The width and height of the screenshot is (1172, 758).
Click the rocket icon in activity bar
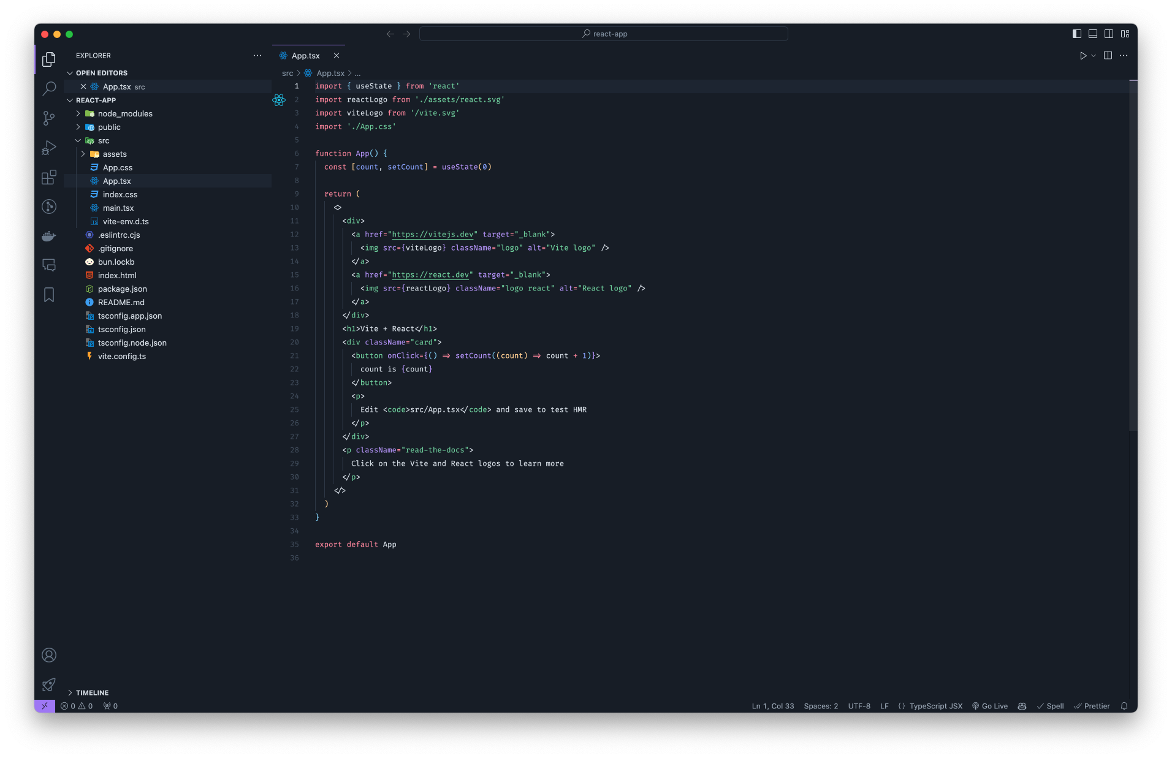[49, 684]
